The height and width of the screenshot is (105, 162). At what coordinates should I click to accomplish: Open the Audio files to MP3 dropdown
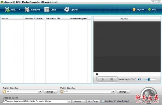point(40,91)
